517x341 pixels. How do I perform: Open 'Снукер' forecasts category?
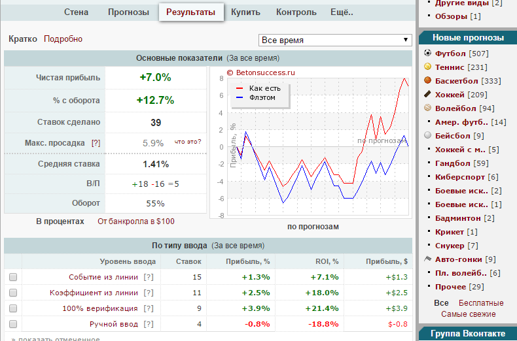pos(450,246)
